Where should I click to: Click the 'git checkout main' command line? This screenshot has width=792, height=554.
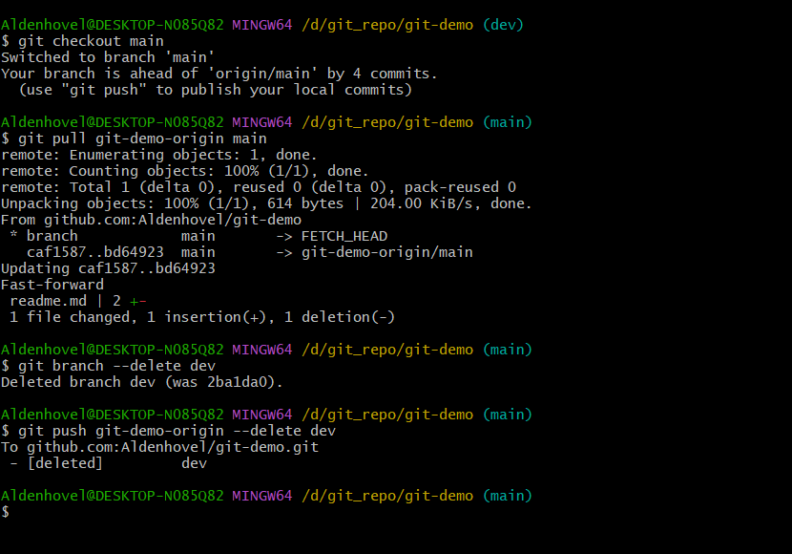[x=82, y=41]
